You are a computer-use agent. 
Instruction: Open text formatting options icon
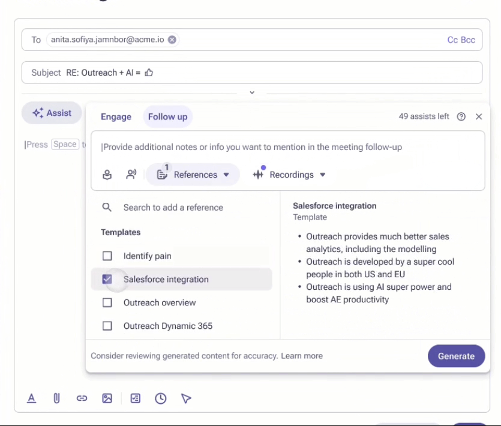[31, 398]
